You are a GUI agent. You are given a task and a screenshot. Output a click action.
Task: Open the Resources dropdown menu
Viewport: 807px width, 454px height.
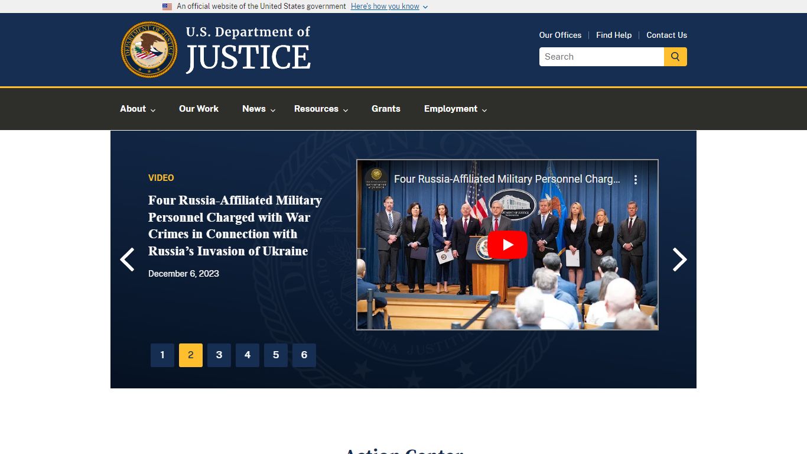(321, 109)
